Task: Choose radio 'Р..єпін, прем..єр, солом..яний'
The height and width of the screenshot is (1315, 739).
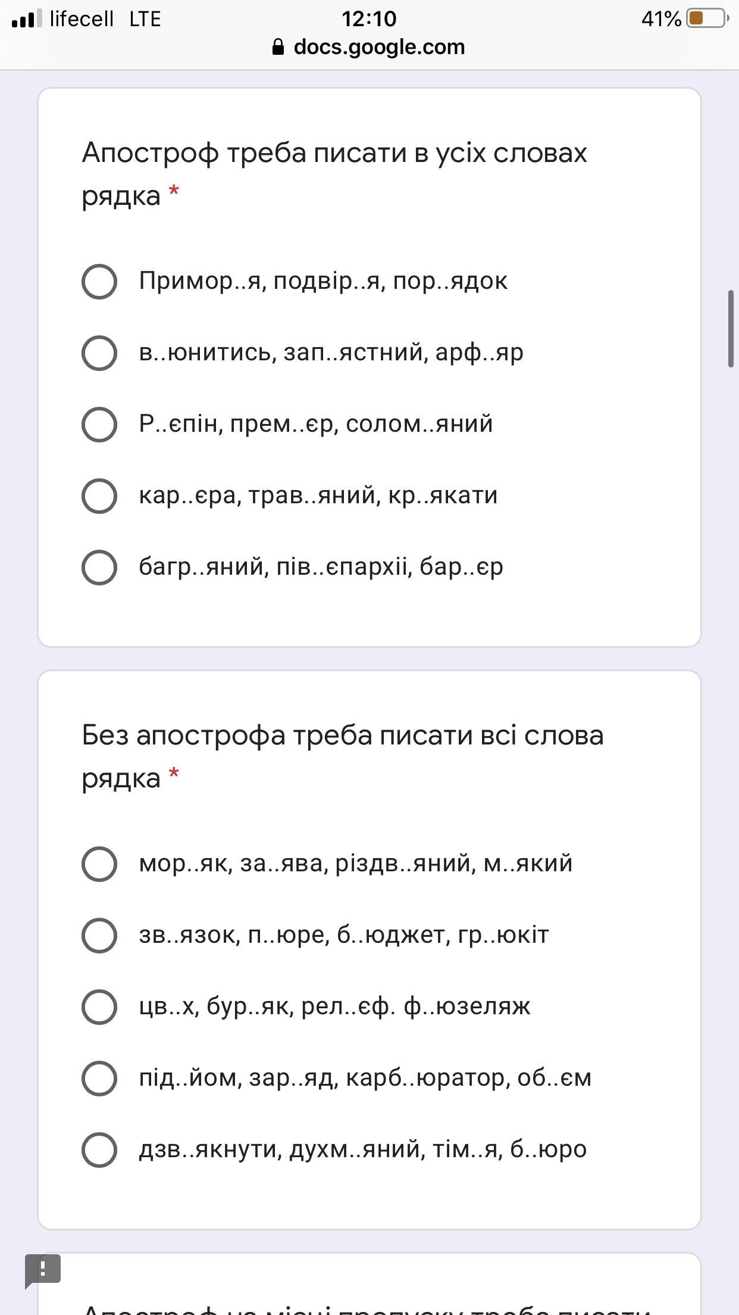Action: (99, 424)
